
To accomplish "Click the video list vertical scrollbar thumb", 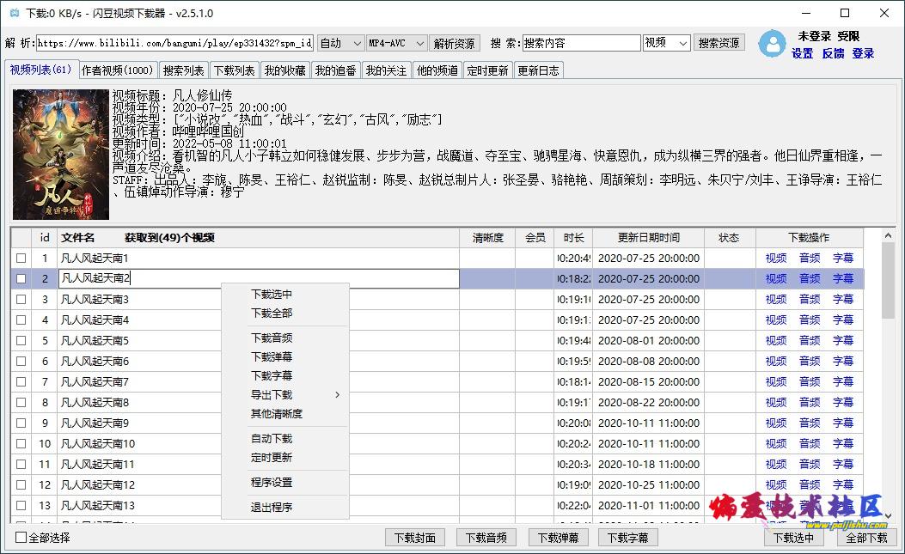I will pyautogui.click(x=888, y=281).
